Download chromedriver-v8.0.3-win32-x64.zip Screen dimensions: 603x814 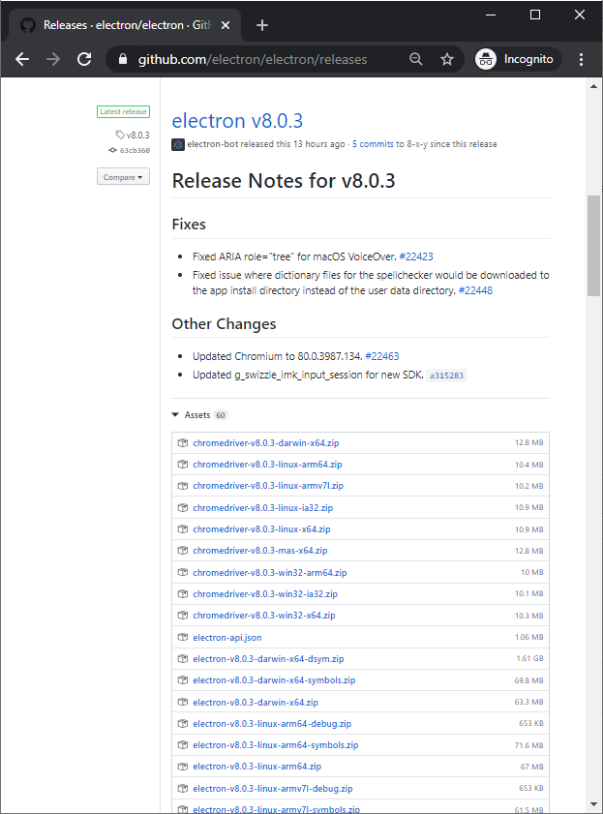[x=264, y=616]
